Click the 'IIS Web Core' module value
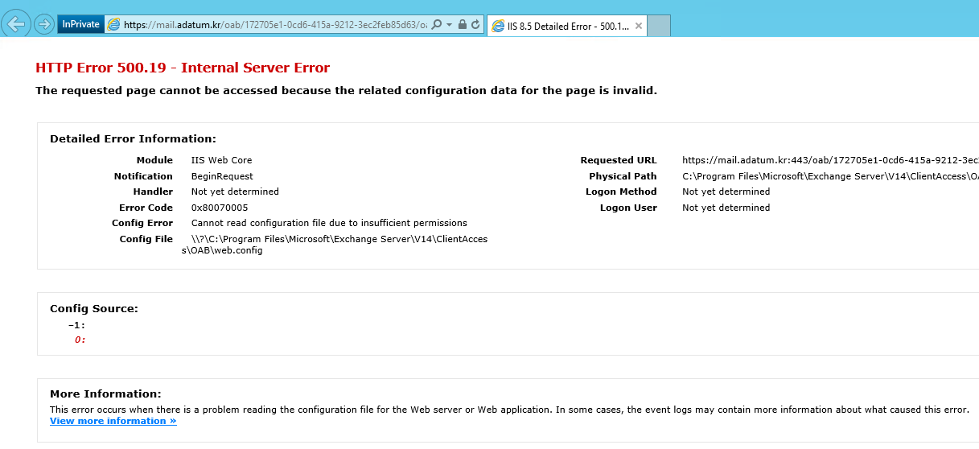Screen dimensions: 979x449 pos(221,160)
